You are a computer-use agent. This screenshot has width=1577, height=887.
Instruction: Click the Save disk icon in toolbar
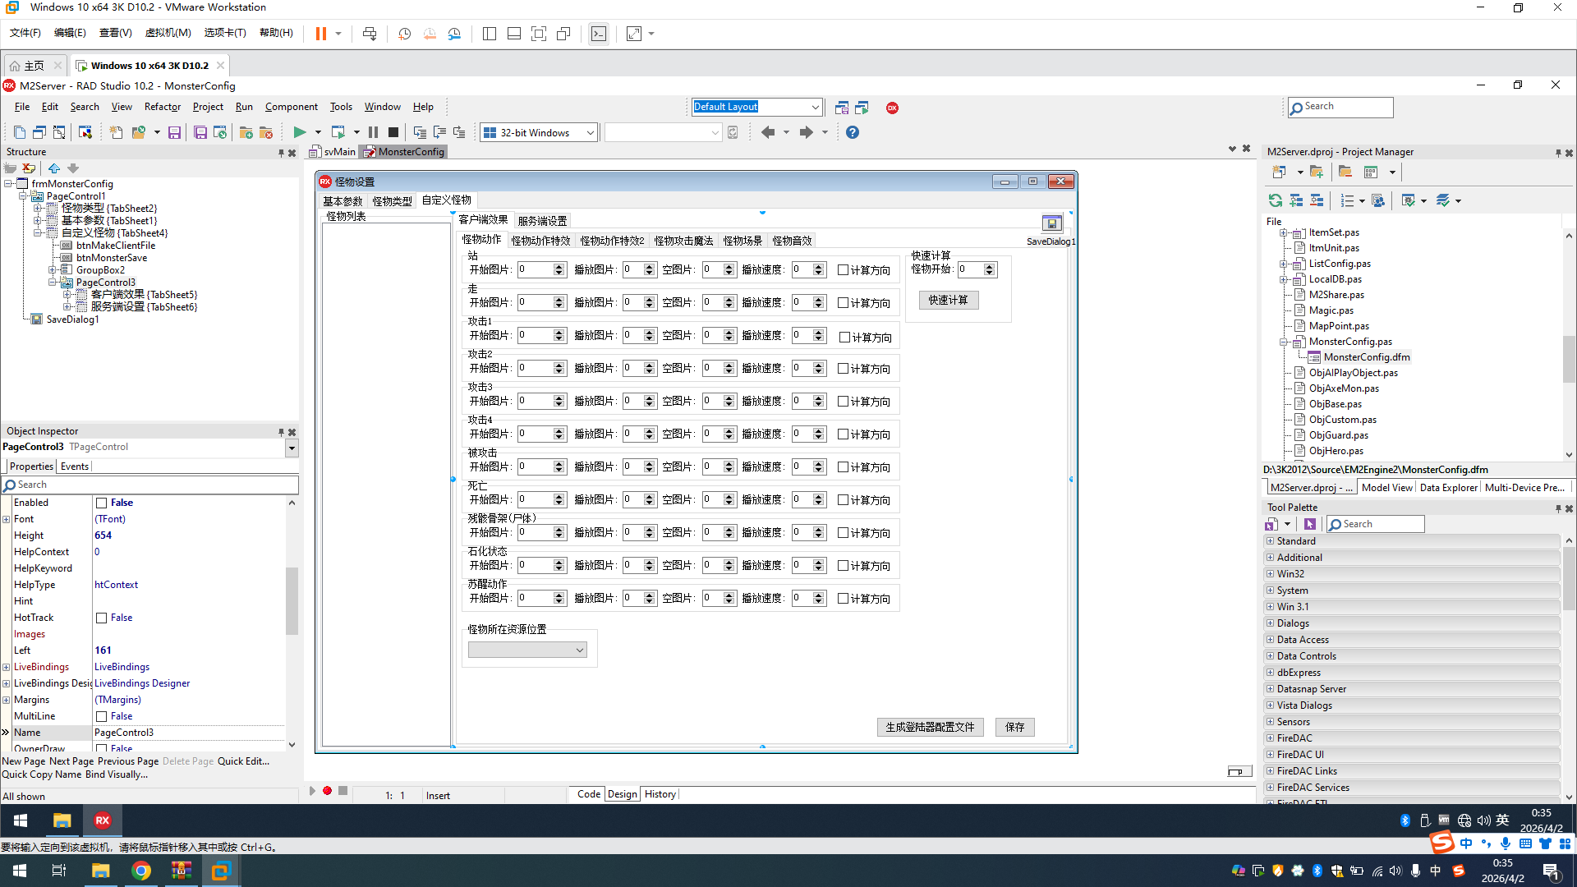[174, 132]
